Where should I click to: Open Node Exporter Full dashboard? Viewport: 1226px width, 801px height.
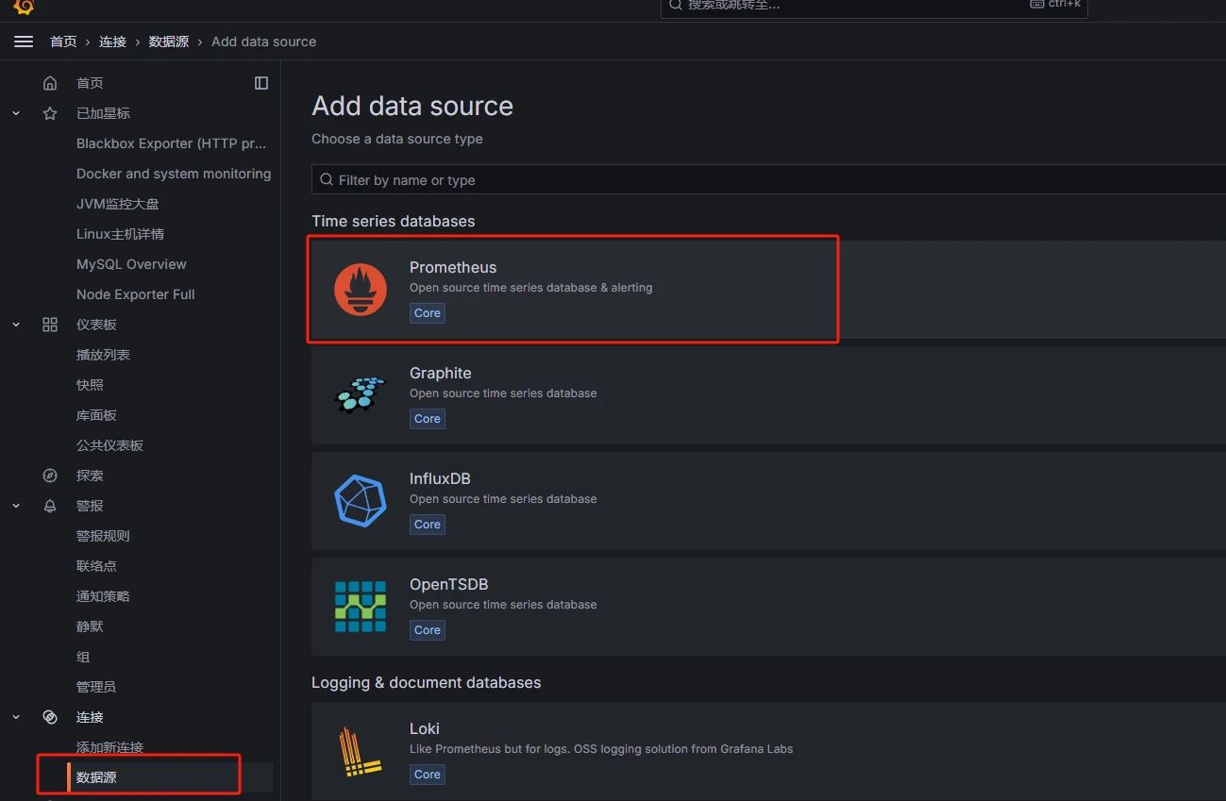(136, 294)
